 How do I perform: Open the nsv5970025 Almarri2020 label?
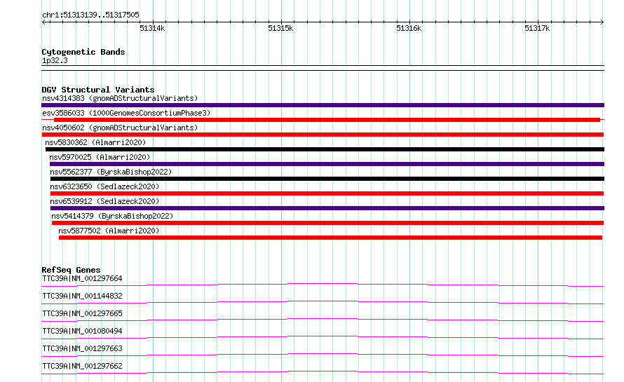(100, 157)
